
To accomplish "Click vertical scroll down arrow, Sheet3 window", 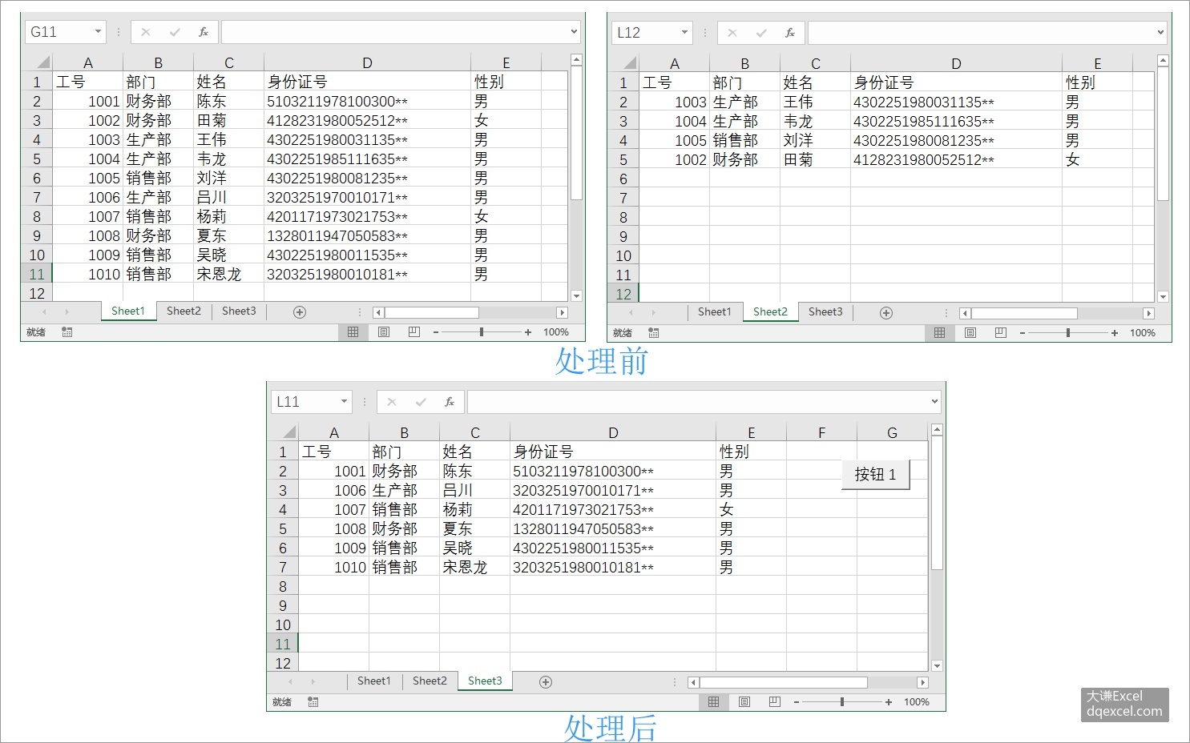I will (937, 666).
